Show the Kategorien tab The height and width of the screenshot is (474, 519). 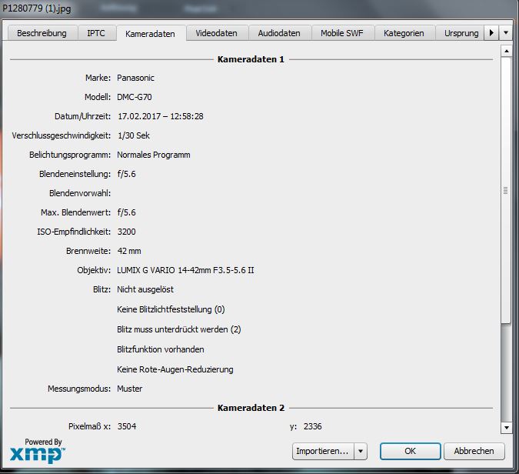[404, 33]
